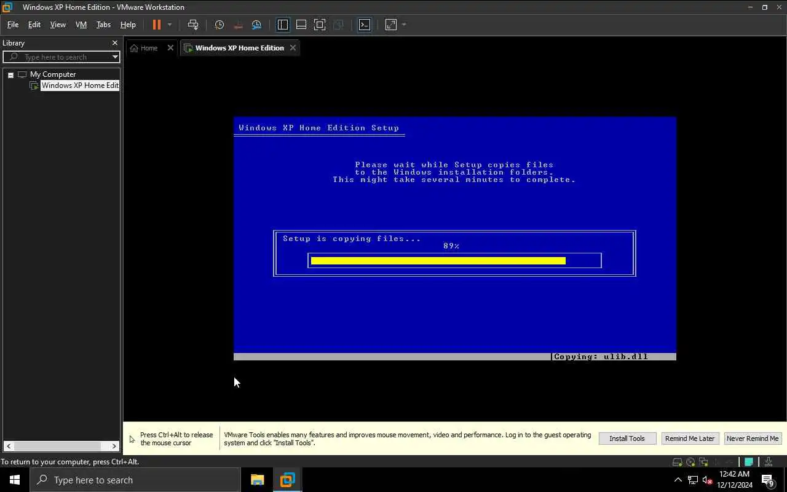This screenshot has height=492, width=787.
Task: Click the Never Remind Me button
Action: coord(753,438)
